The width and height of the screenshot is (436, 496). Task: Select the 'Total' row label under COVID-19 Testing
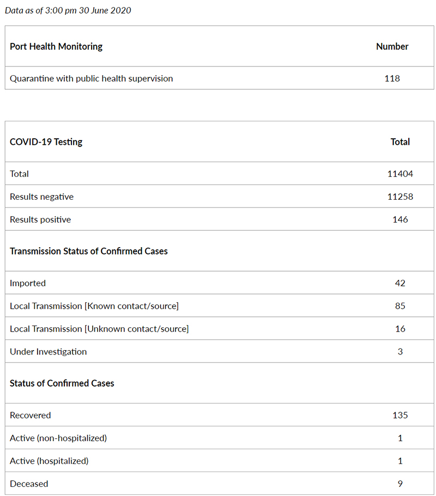click(x=19, y=174)
